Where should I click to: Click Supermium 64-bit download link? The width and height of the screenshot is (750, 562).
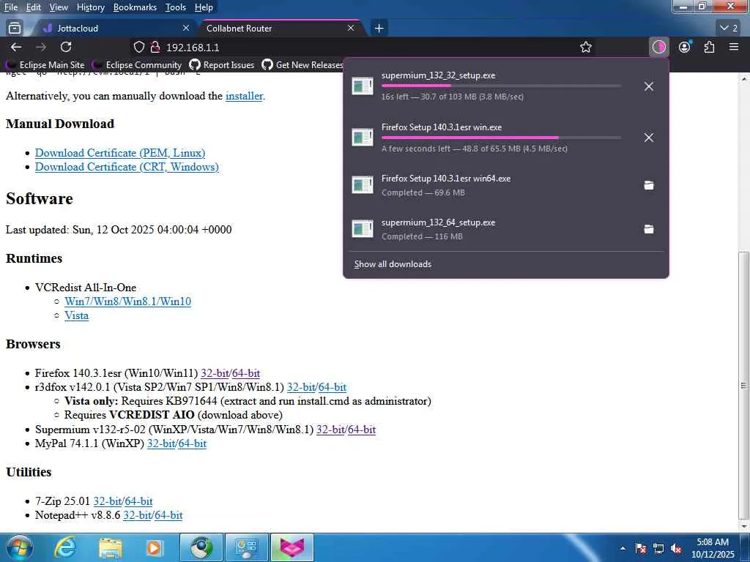pyautogui.click(x=362, y=430)
